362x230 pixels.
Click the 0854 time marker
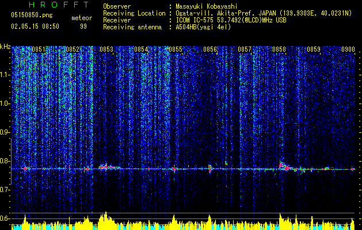(142, 49)
